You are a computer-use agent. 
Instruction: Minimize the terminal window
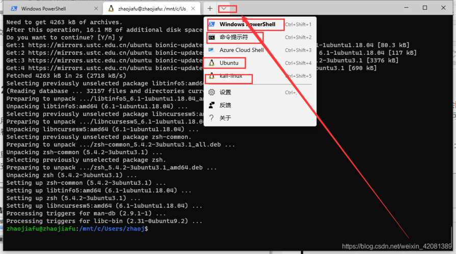[407, 8]
